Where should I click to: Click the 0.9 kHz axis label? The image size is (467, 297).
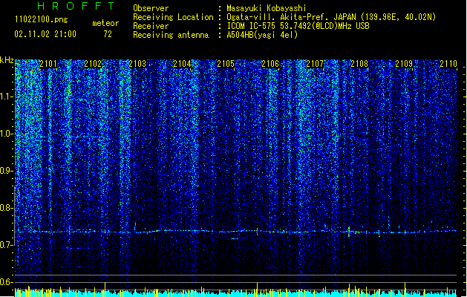click(x=7, y=171)
